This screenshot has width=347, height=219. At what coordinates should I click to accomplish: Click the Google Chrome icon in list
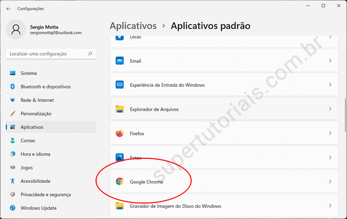[x=120, y=182]
